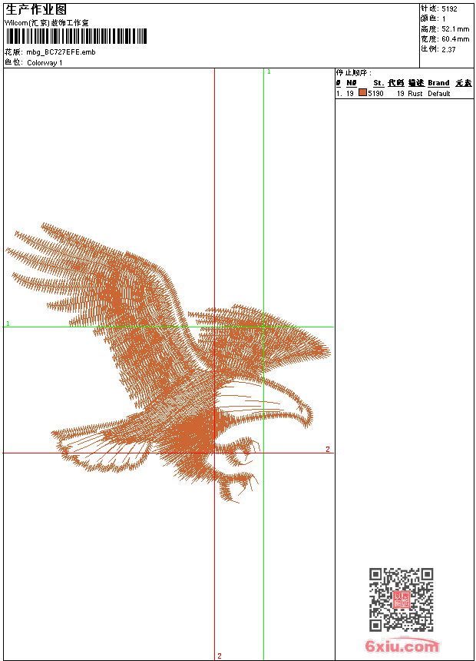
Task: Click the red 2 label beside the horizontal guide
Action: [x=327, y=450]
